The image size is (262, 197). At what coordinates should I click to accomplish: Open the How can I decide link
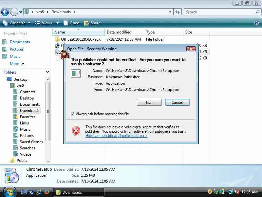(x=116, y=136)
